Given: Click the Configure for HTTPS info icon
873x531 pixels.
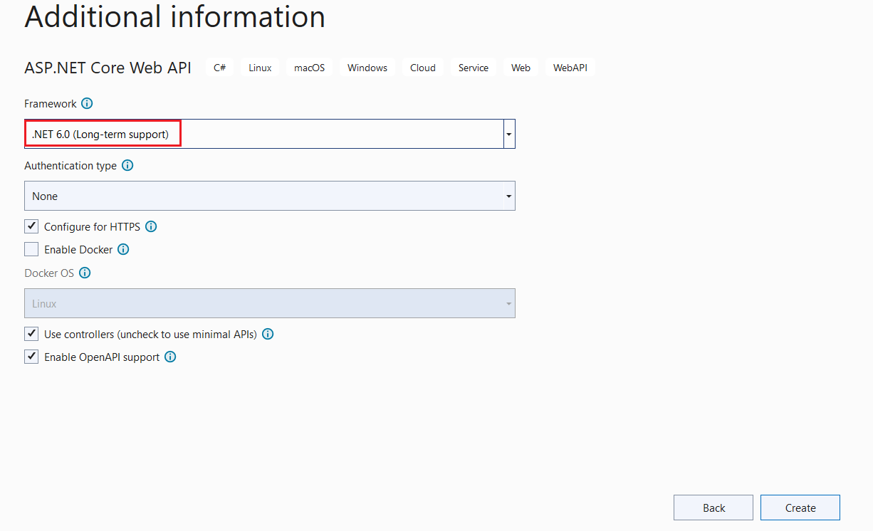Looking at the screenshot, I should pos(150,226).
